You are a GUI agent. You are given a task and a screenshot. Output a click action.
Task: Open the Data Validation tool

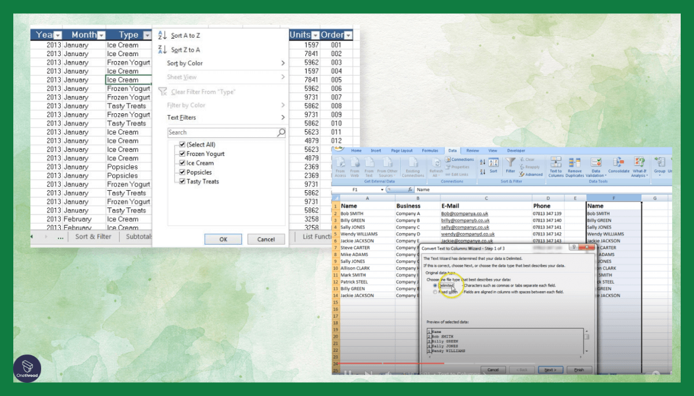click(x=595, y=165)
